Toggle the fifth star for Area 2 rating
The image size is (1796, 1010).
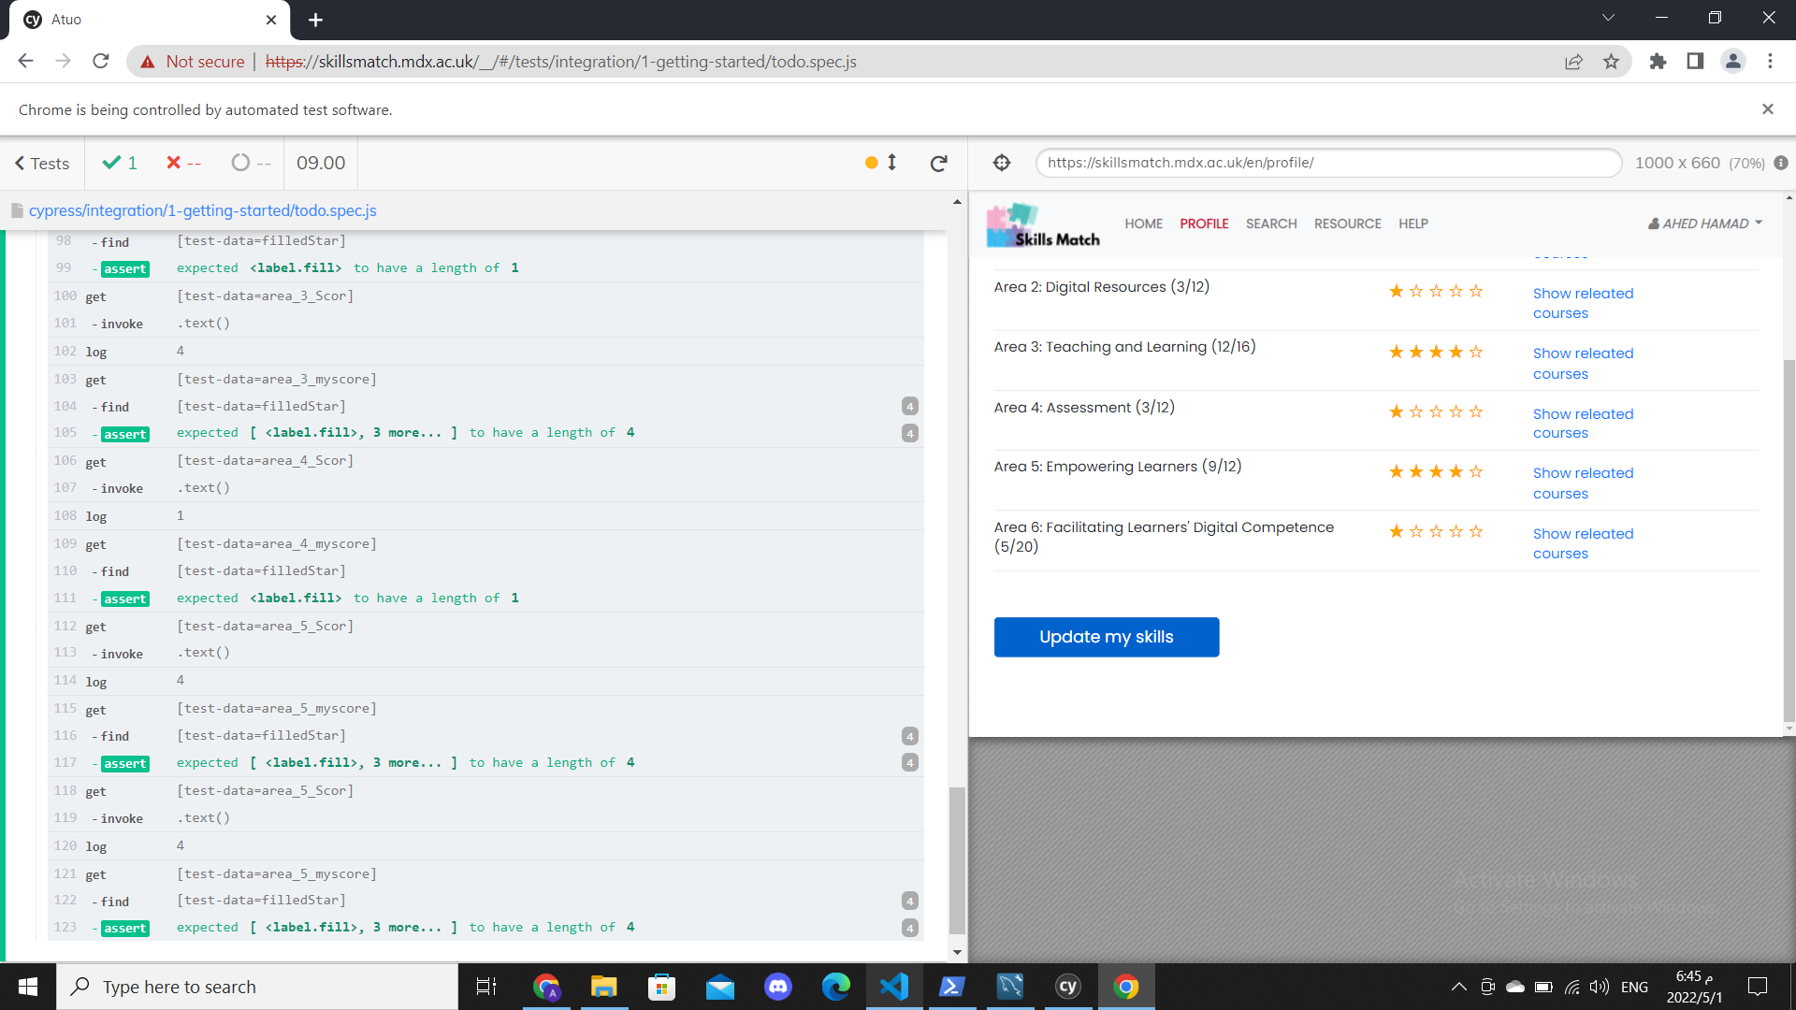(1475, 291)
